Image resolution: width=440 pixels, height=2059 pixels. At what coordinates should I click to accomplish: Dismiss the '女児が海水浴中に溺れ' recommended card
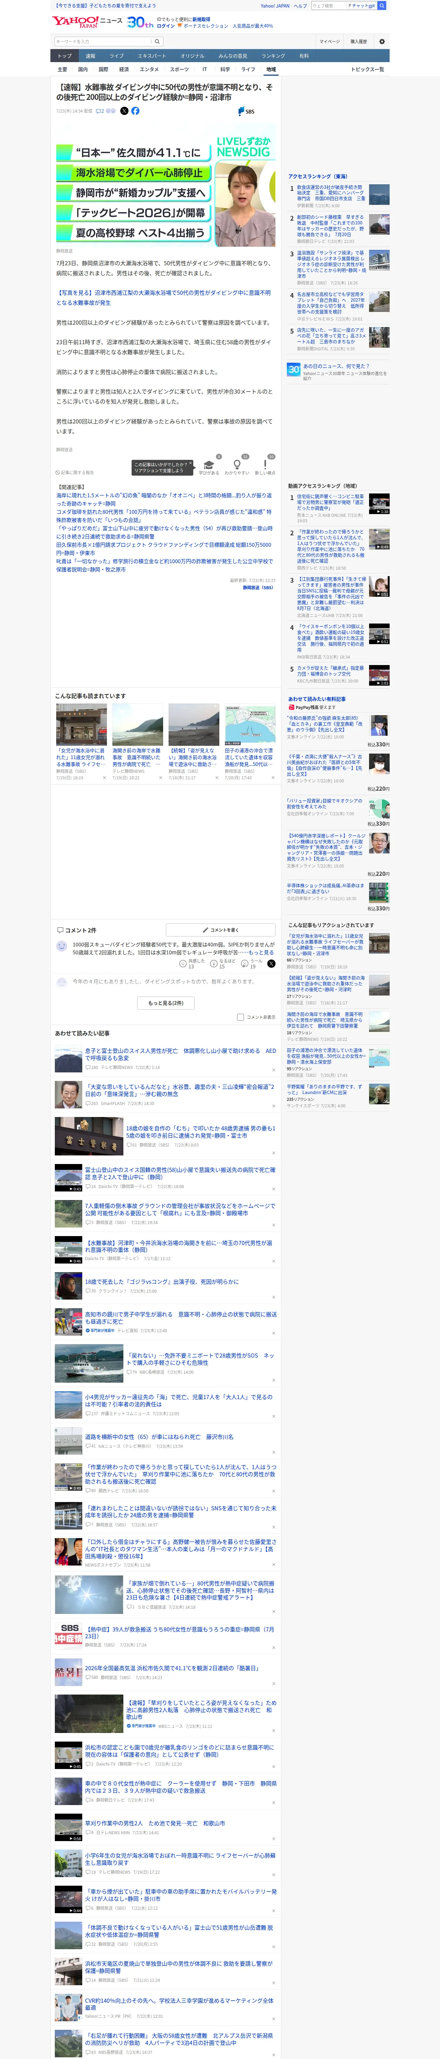(104, 778)
